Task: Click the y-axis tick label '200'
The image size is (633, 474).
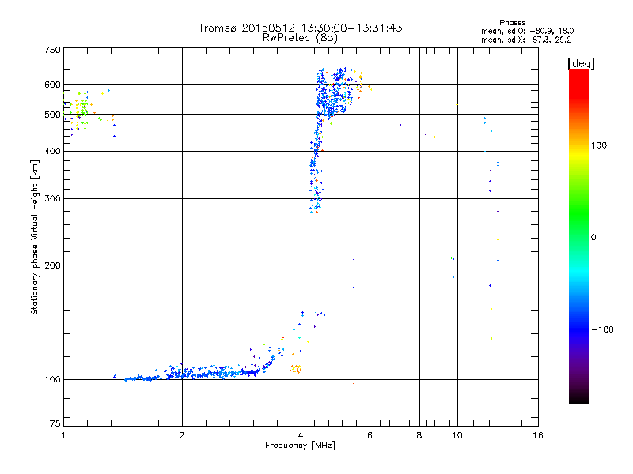Action: [x=52, y=265]
